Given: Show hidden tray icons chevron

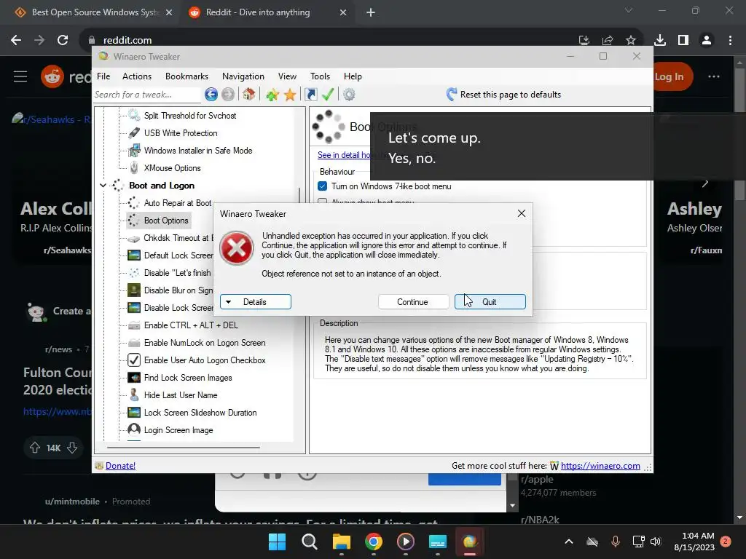Looking at the screenshot, I should pos(569,542).
